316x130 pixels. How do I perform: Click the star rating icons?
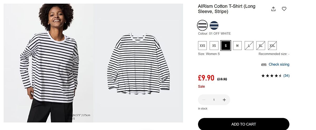coord(271,76)
